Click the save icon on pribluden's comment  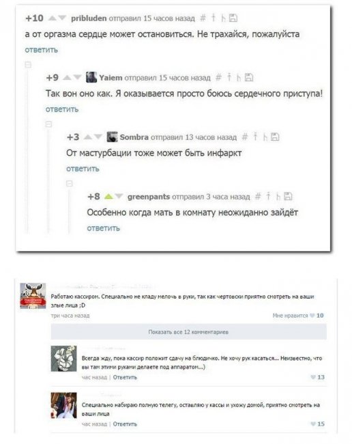click(233, 18)
